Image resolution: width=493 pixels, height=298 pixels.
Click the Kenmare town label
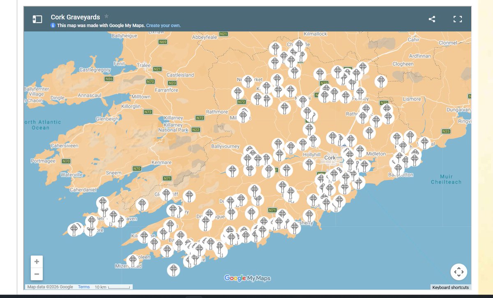(x=161, y=162)
